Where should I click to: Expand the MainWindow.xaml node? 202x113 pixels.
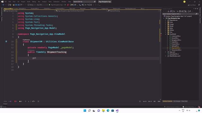166,56
